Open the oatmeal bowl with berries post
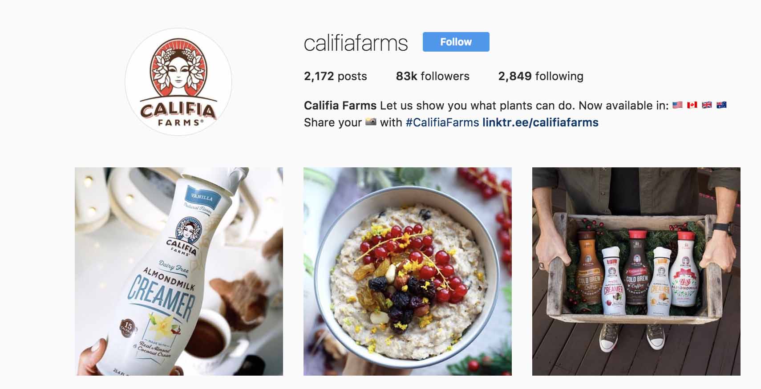The height and width of the screenshot is (389, 761). [408, 271]
